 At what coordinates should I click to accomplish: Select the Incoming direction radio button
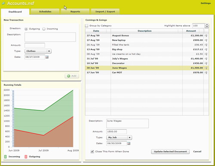pyautogui.click(x=44, y=29)
